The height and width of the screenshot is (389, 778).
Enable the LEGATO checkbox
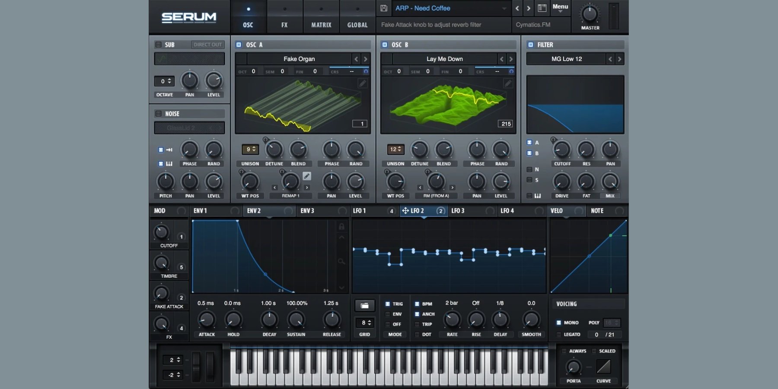pyautogui.click(x=558, y=335)
